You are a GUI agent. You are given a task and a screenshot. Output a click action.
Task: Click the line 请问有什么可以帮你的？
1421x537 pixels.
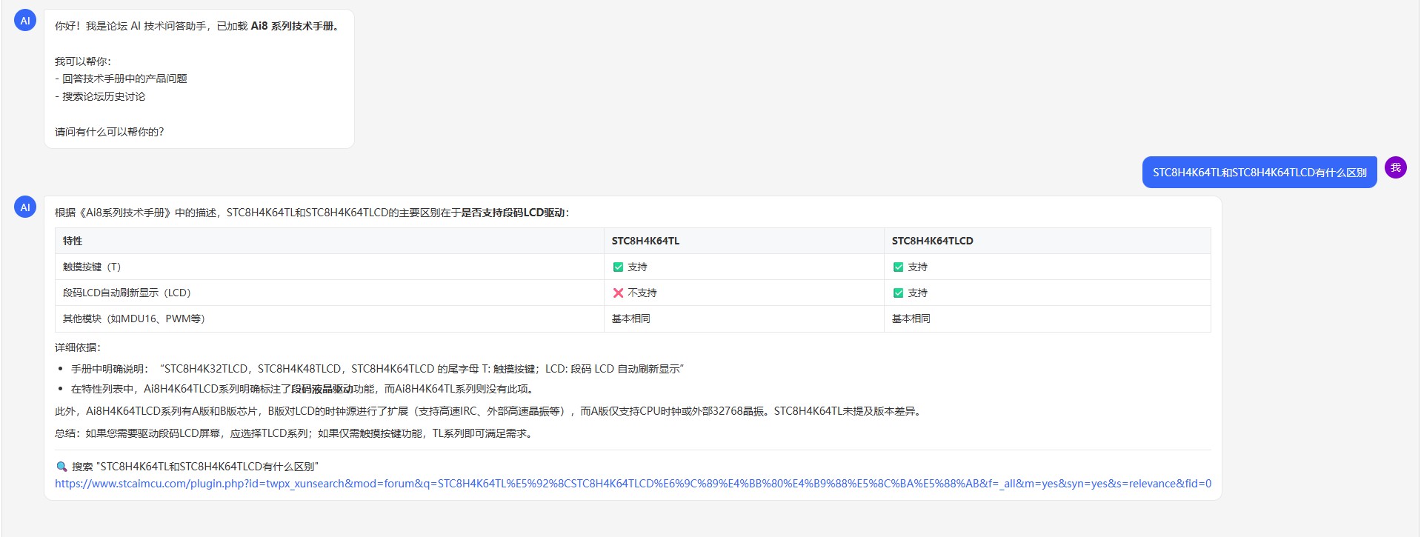[x=110, y=132]
